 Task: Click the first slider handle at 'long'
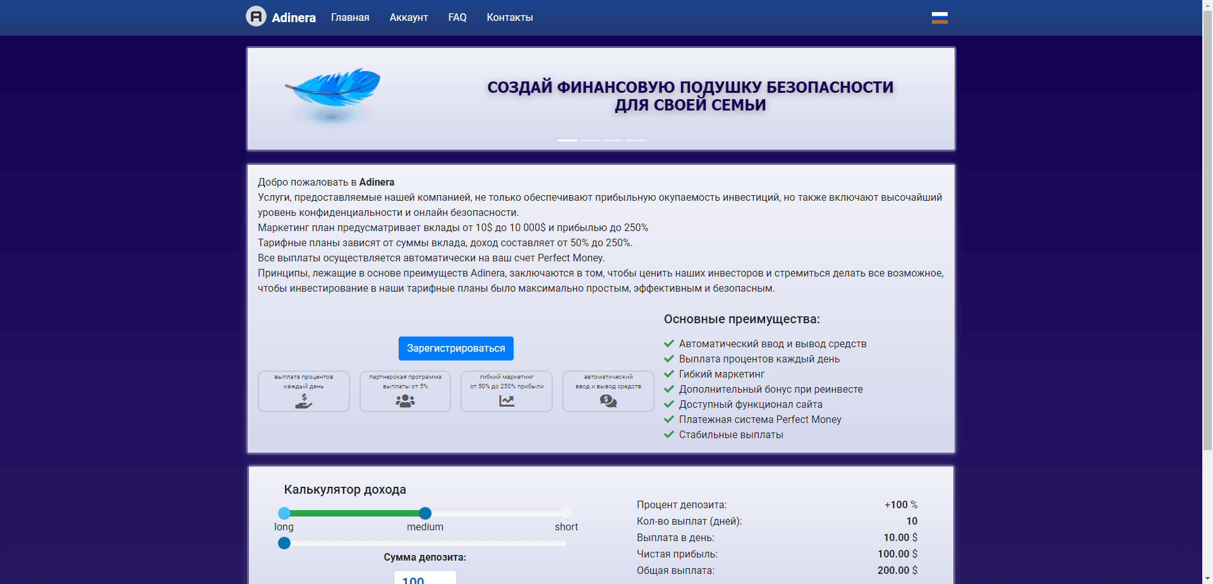pos(284,513)
